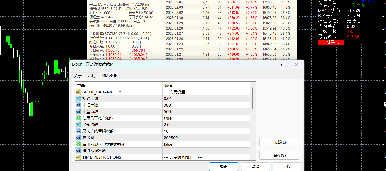Click the 2026.01.30 date in stats table

(174, 18)
